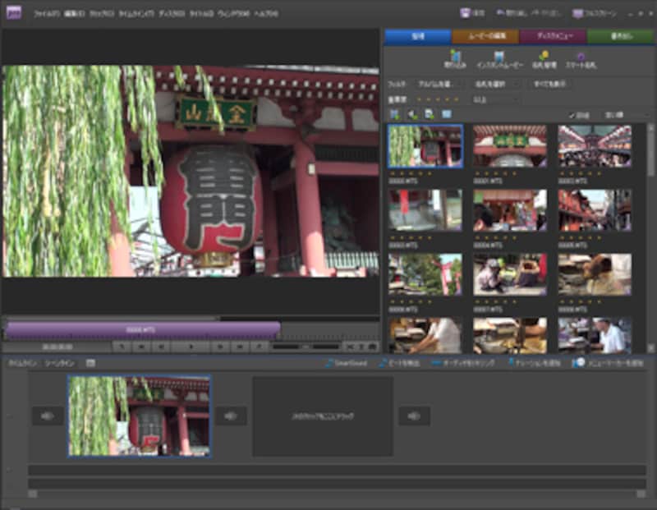The image size is (657, 510).
Task: Click the purple clip bar in mini timeline
Action: (142, 330)
